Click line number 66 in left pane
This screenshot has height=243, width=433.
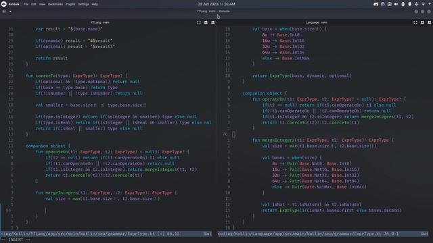point(8,210)
